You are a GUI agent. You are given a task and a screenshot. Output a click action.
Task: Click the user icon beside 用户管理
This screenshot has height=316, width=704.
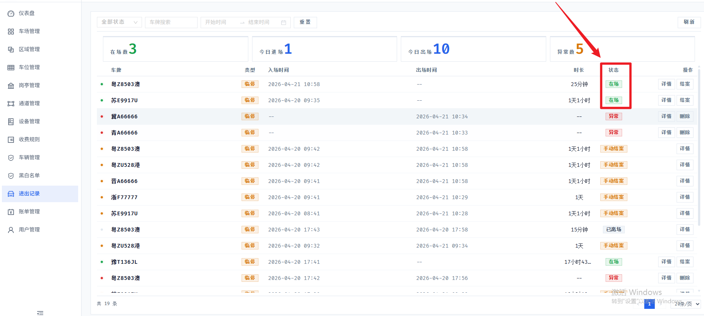point(11,230)
